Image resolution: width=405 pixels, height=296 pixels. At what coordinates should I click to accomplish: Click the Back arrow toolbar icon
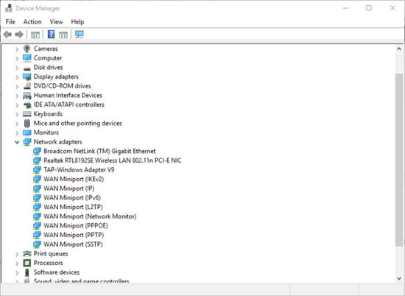[7, 35]
